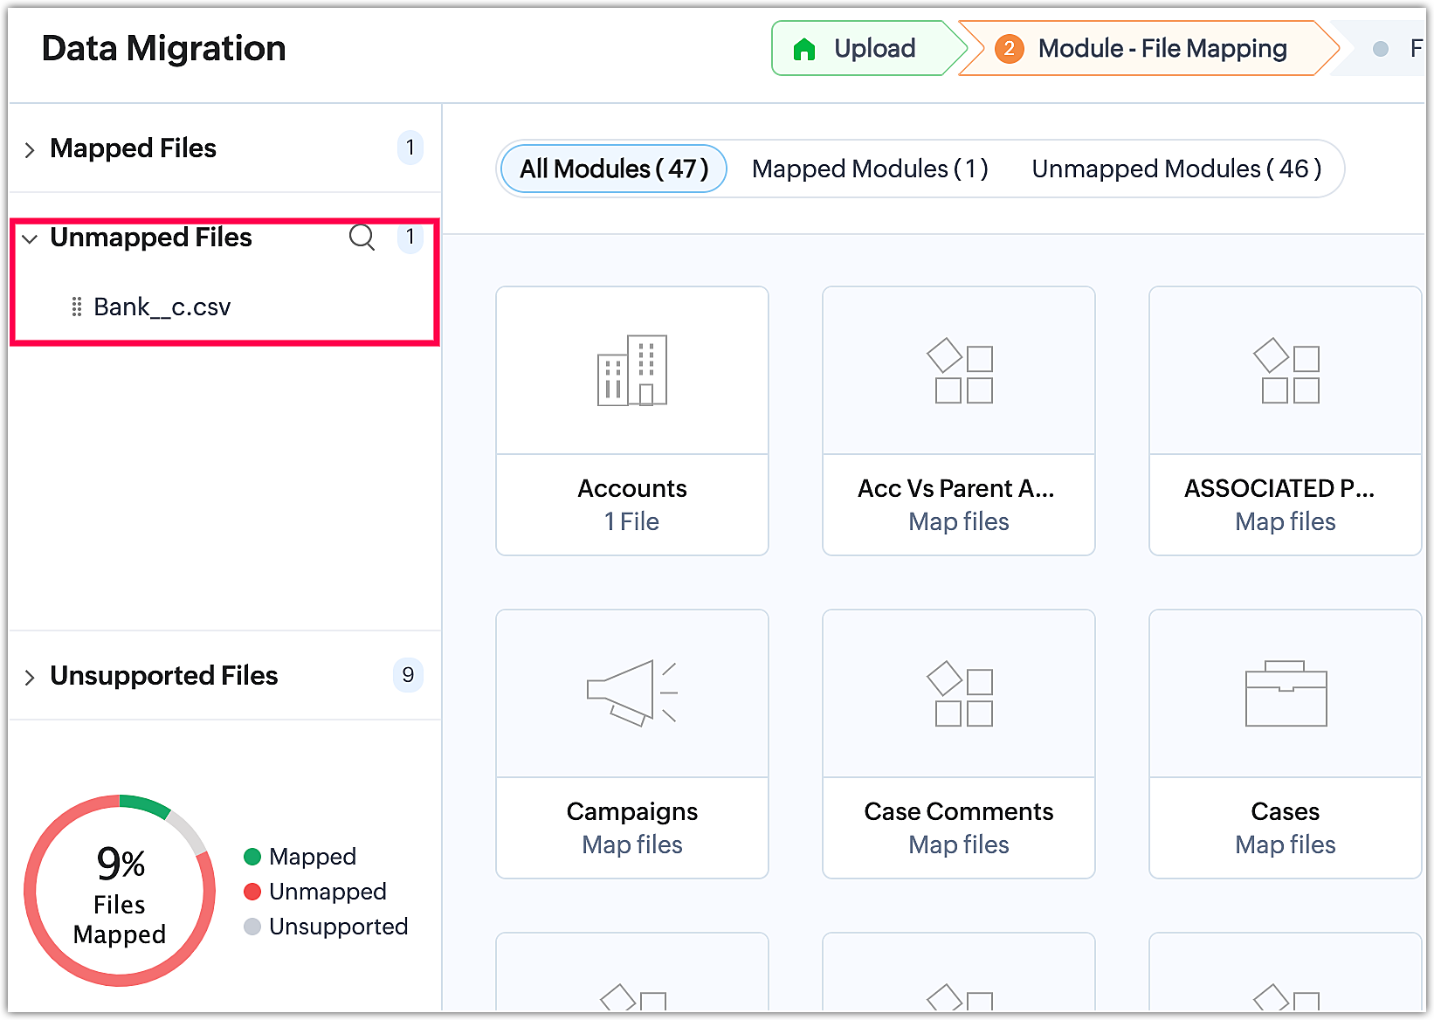Select the Bank__c.csv file

pyautogui.click(x=162, y=307)
